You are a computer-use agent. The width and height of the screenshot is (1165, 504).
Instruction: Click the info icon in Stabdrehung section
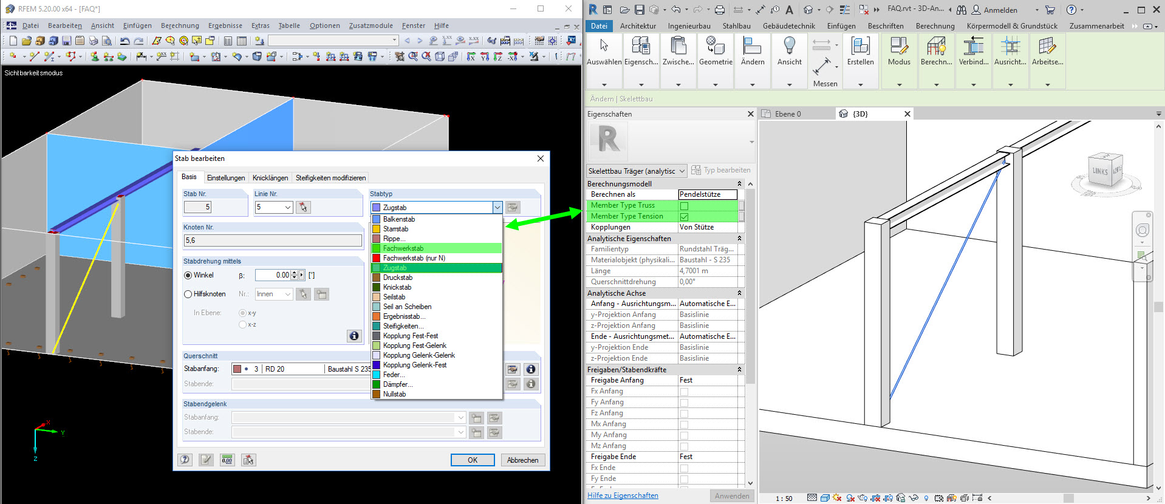tap(354, 336)
